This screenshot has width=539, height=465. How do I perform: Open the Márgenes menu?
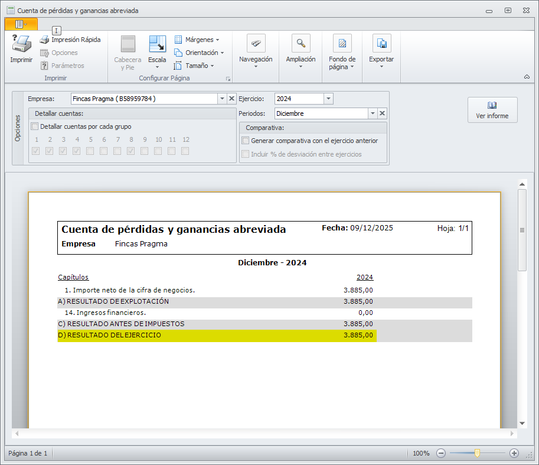click(x=197, y=40)
